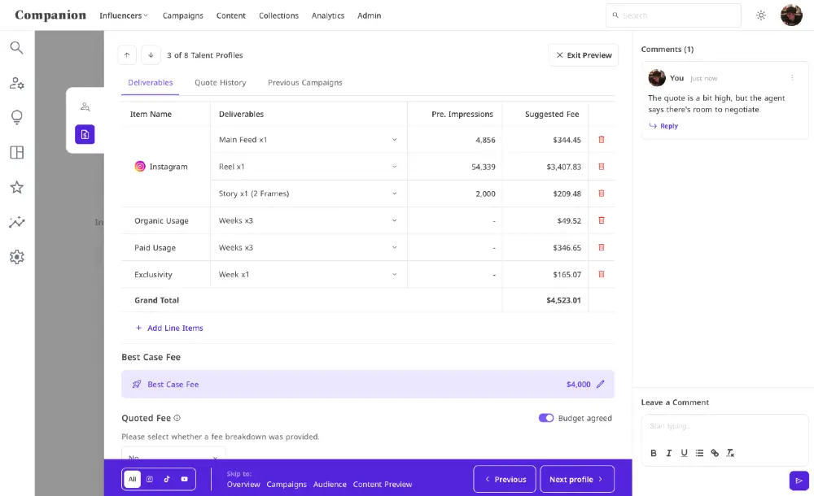
Task: Delete the Reel x1 line item
Action: click(x=602, y=167)
